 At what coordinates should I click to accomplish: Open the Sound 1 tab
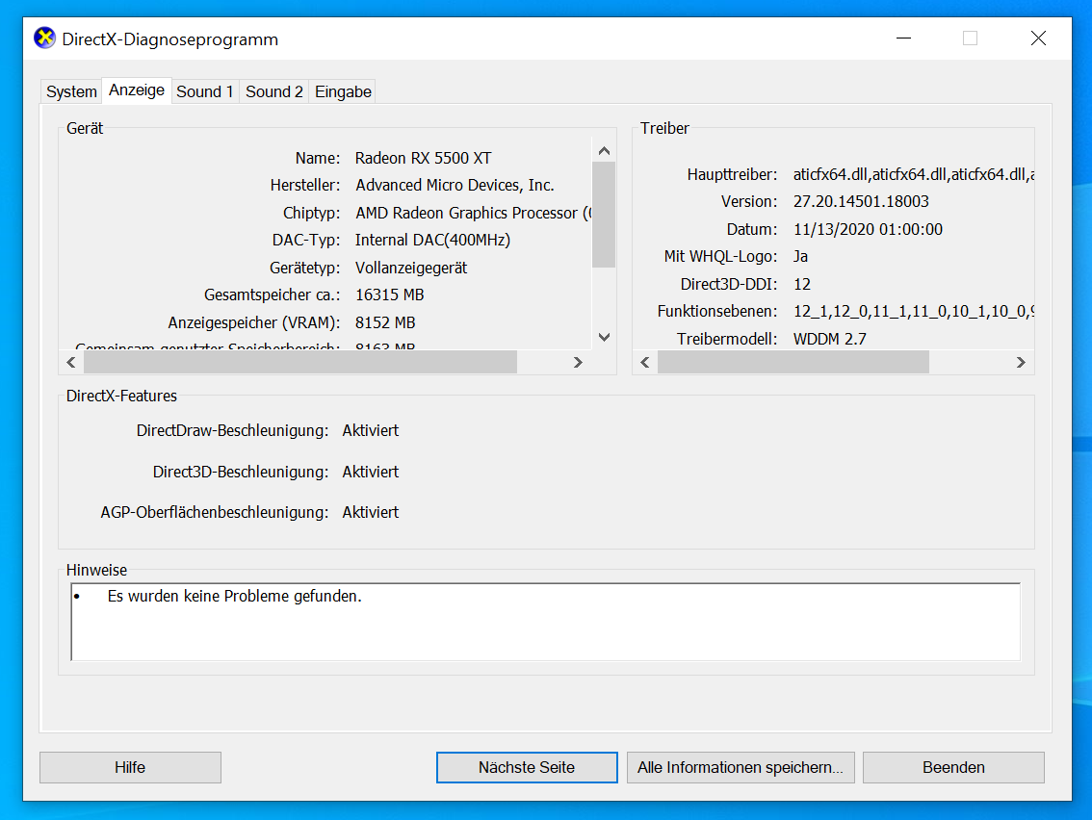point(205,91)
